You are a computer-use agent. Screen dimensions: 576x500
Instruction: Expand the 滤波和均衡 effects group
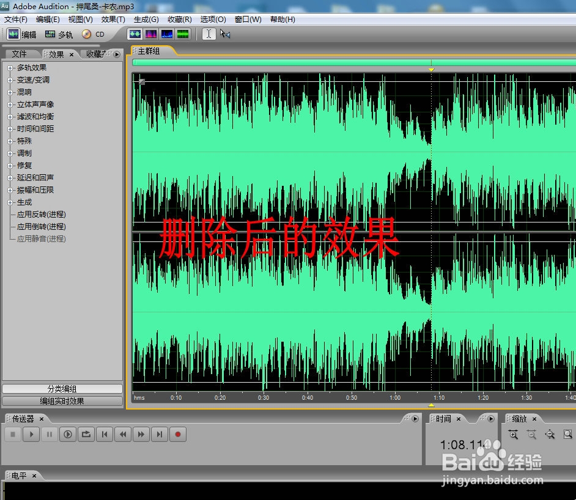click(10, 117)
